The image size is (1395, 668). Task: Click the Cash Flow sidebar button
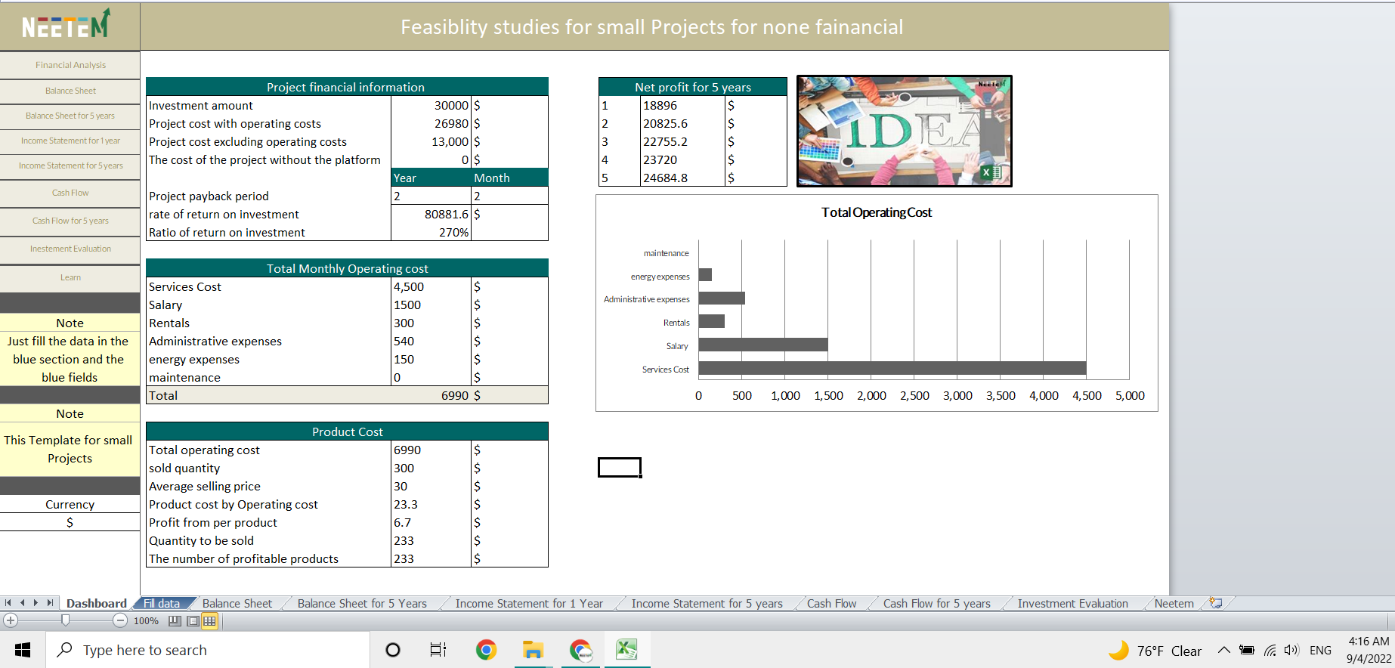tap(70, 193)
